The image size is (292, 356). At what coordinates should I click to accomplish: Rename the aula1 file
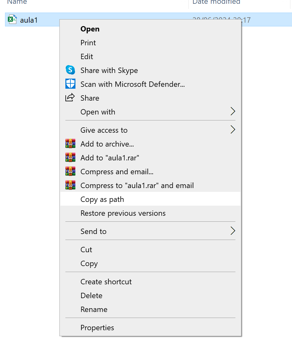[x=94, y=309]
